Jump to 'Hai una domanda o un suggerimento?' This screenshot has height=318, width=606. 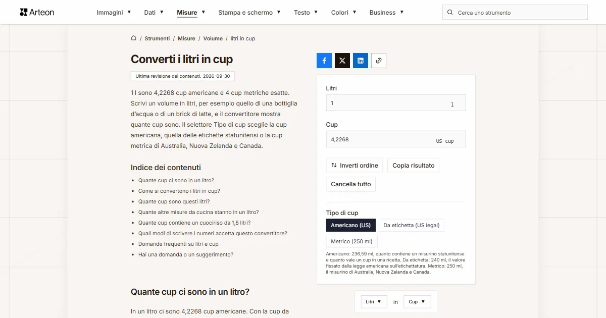coord(186,254)
